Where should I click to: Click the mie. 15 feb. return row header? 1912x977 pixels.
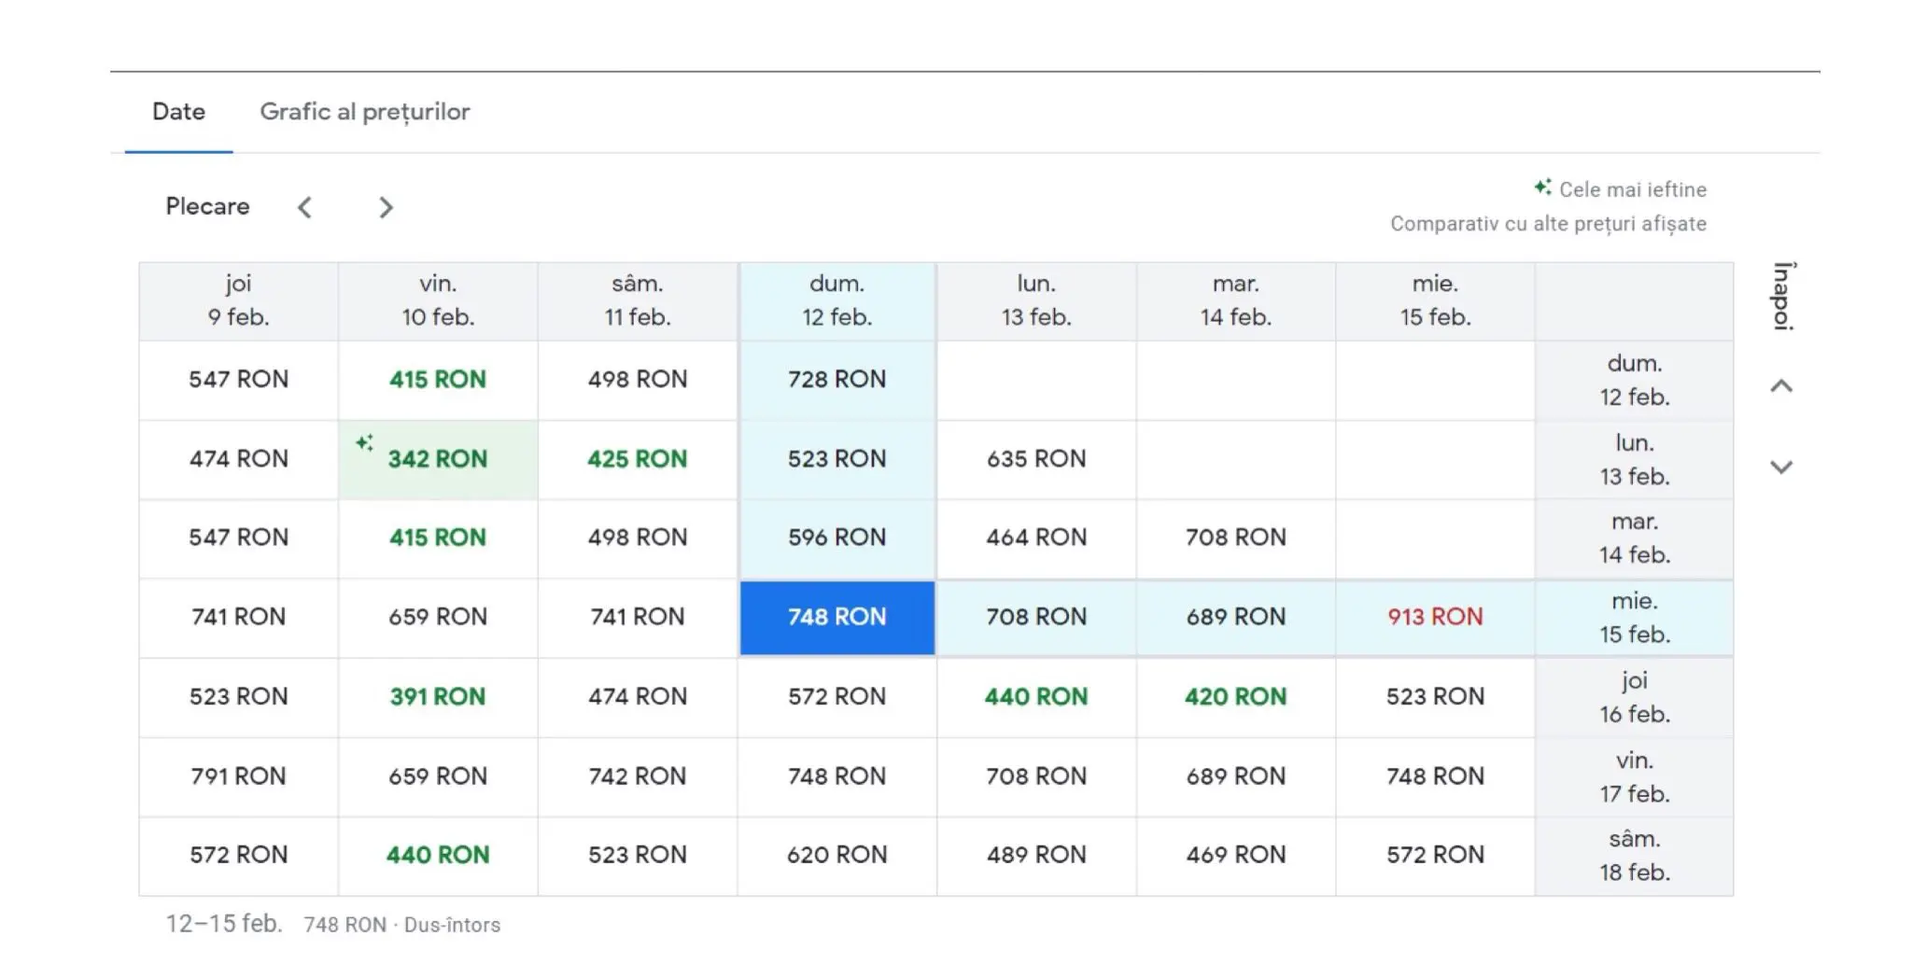[1634, 618]
